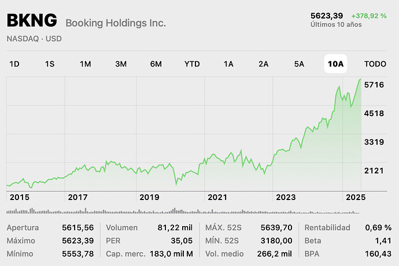The width and height of the screenshot is (399, 266).
Task: Click the +378,92 % change value
Action: point(369,16)
